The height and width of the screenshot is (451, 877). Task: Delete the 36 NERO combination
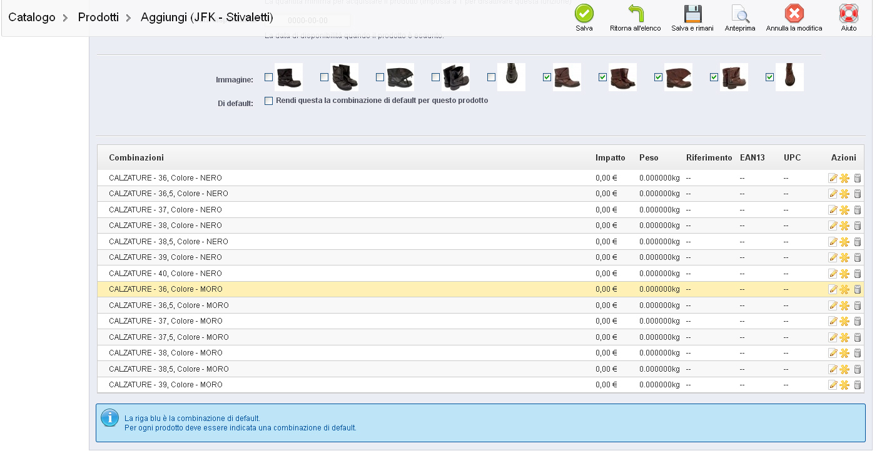click(858, 178)
